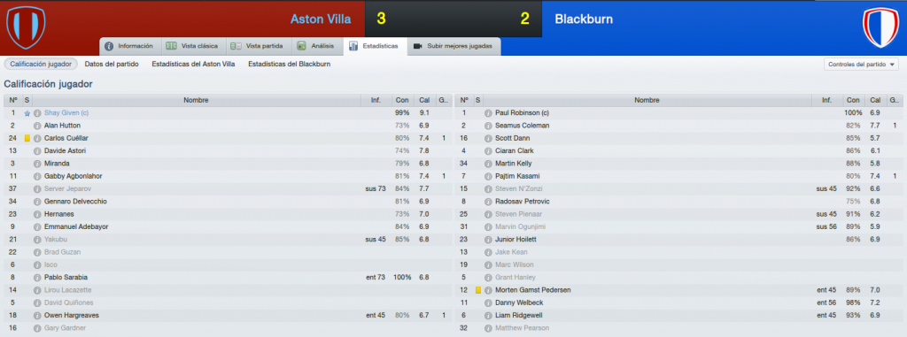Sort Aston Villa list by Nombre header
907x337 pixels.
point(196,100)
